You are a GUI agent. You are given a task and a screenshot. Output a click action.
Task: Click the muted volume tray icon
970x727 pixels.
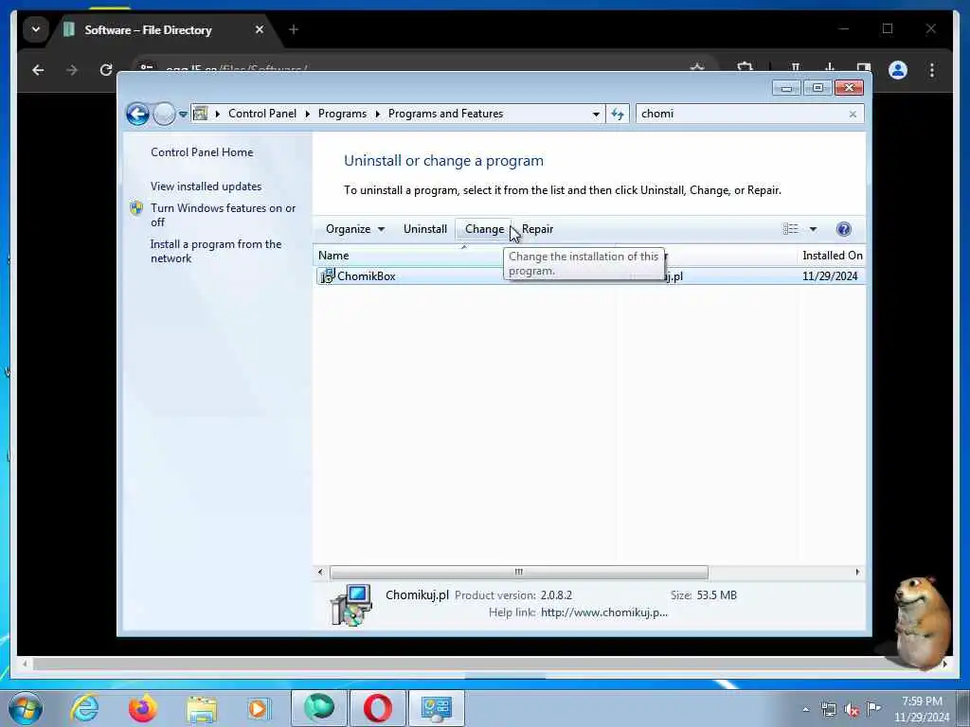click(x=852, y=710)
